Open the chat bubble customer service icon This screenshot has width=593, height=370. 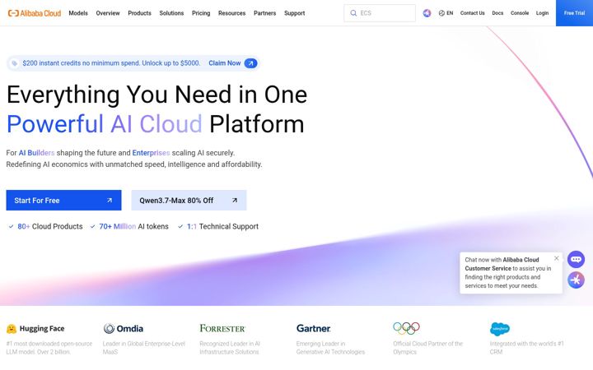click(576, 259)
